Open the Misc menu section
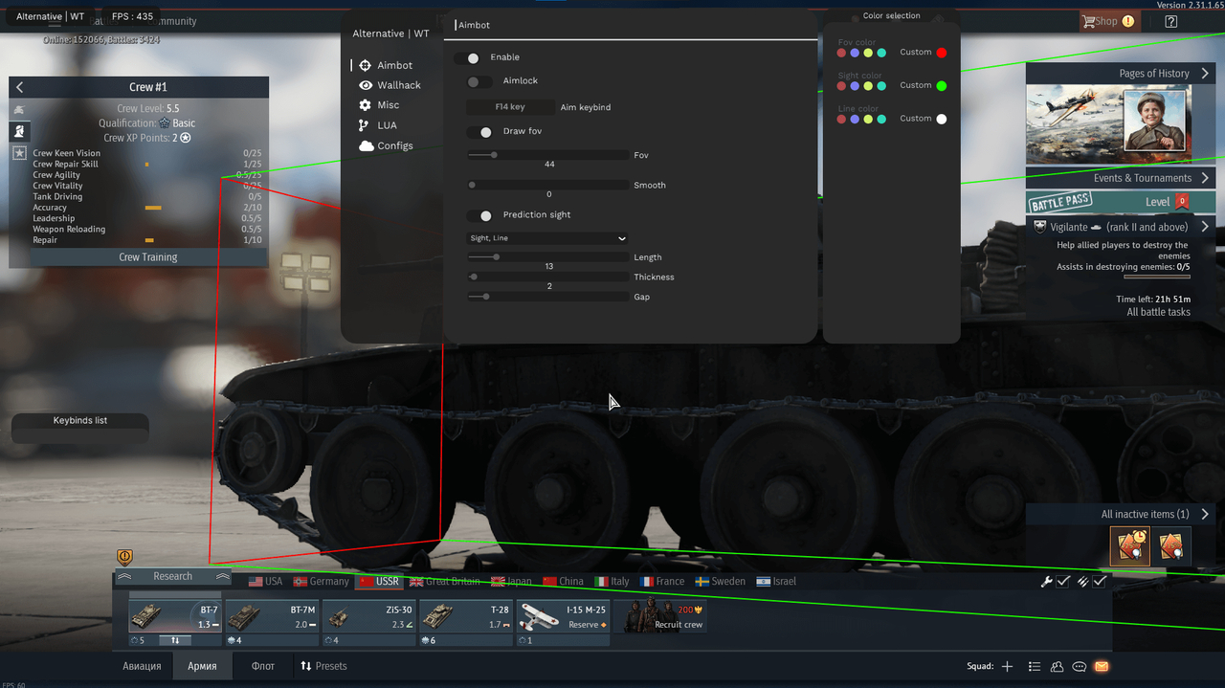Image resolution: width=1225 pixels, height=688 pixels. [379, 105]
